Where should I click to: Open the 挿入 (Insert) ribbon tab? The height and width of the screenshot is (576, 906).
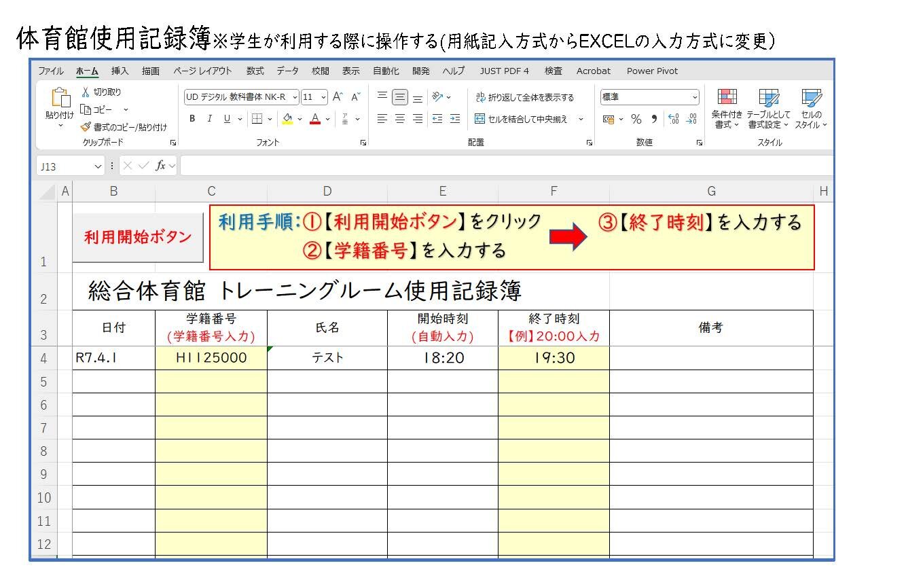pyautogui.click(x=120, y=71)
